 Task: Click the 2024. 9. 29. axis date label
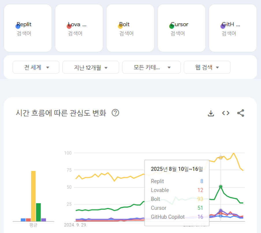(76, 225)
